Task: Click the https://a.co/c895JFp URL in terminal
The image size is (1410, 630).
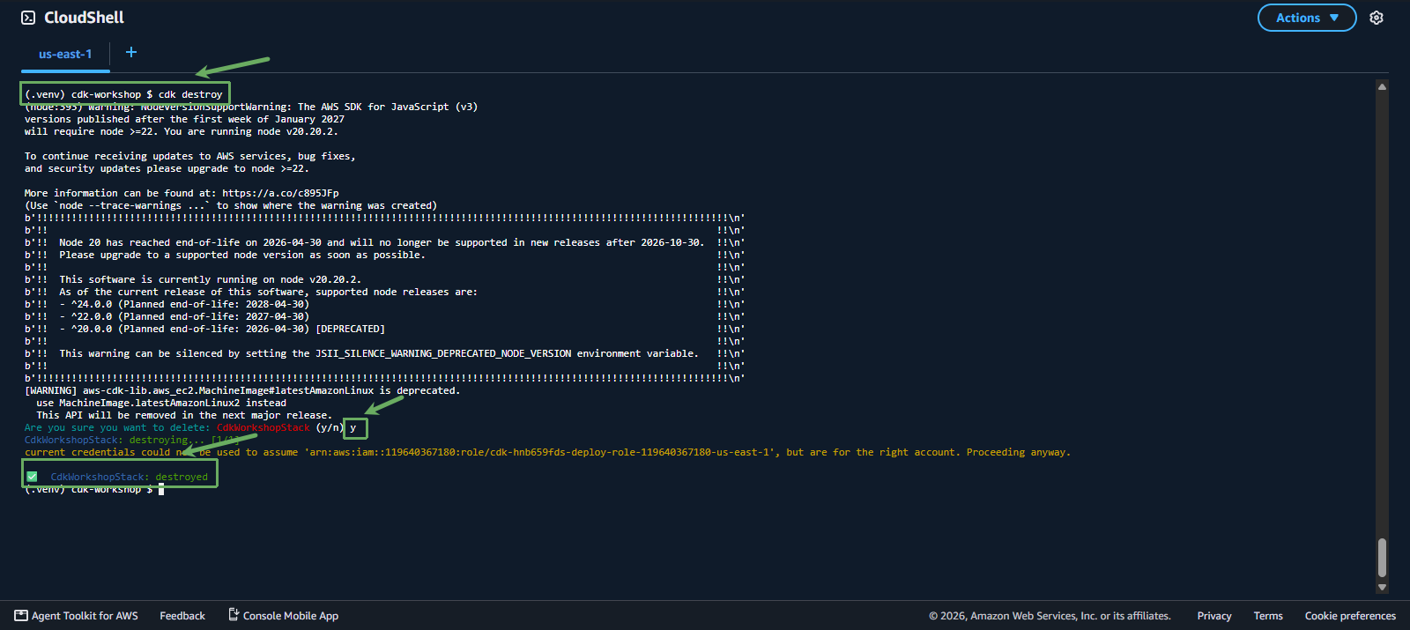Action: 280,193
